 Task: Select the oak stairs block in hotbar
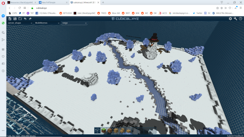pyautogui.click(x=122, y=131)
